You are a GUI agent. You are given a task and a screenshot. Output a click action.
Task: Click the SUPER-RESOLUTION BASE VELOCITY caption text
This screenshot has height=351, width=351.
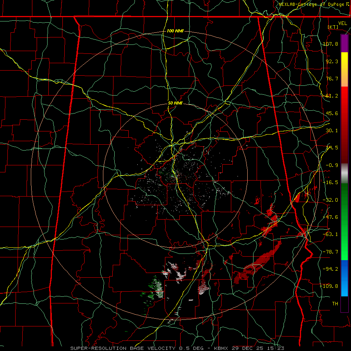[x=123, y=348]
